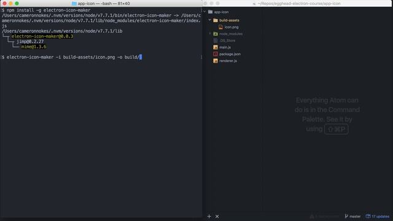The height and width of the screenshot is (221, 393).
Task: Click the highlighted mime@1.3.6 text
Action: coord(34,47)
